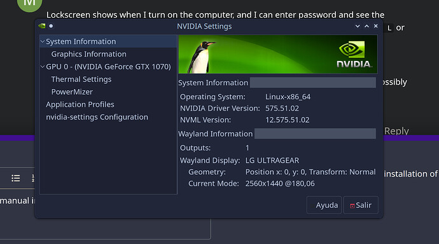Open Thermal Settings page
The image size is (439, 244).
[x=81, y=79]
